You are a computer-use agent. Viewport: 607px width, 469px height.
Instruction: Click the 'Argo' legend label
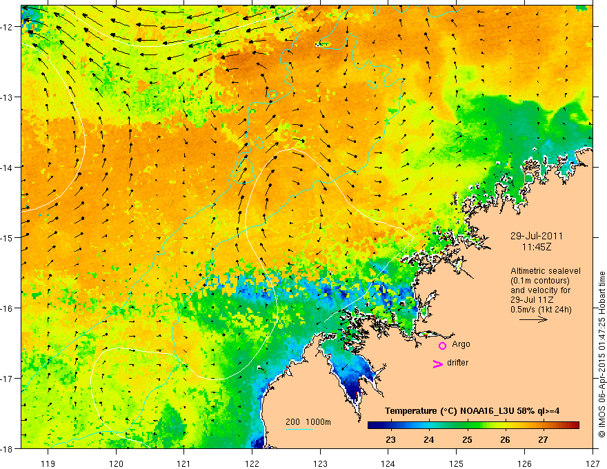[x=461, y=344]
